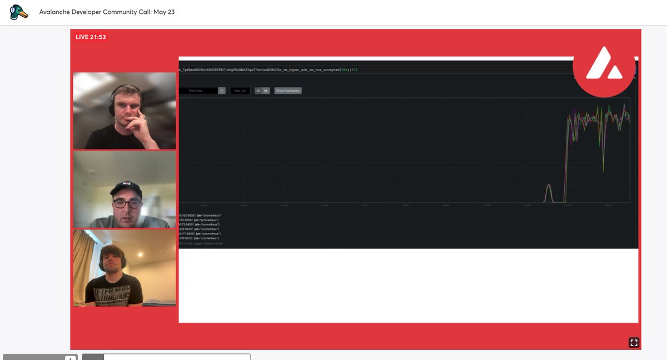Click the duck logo in the header
Image resolution: width=667 pixels, height=360 pixels.
coord(19,12)
